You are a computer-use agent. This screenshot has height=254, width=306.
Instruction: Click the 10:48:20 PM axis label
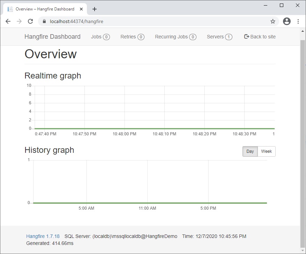pos(204,134)
